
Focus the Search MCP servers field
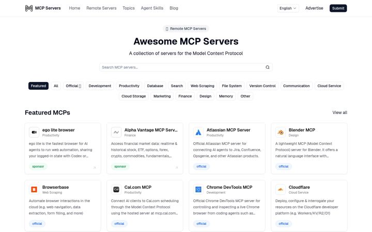coord(186,67)
